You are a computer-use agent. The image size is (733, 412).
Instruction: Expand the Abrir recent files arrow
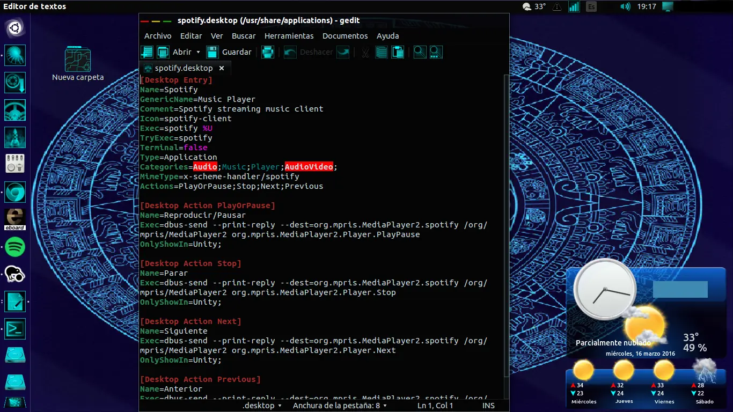click(198, 52)
